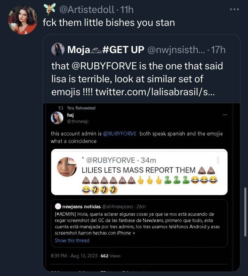
Task: Click the RUBYFORVE profile photo in the white card
Action: coord(67,167)
